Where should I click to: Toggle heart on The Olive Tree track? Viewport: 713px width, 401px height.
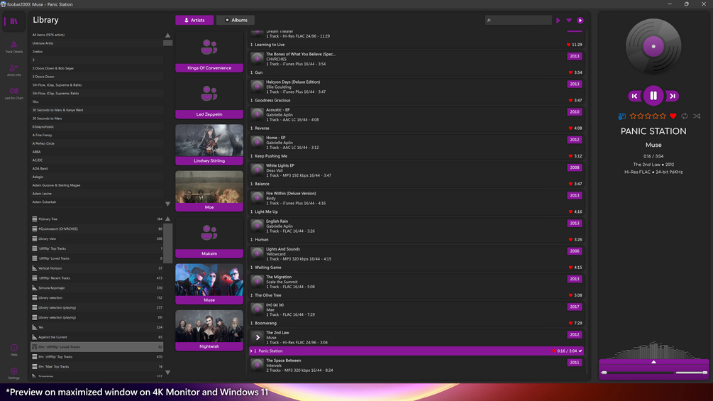570,295
